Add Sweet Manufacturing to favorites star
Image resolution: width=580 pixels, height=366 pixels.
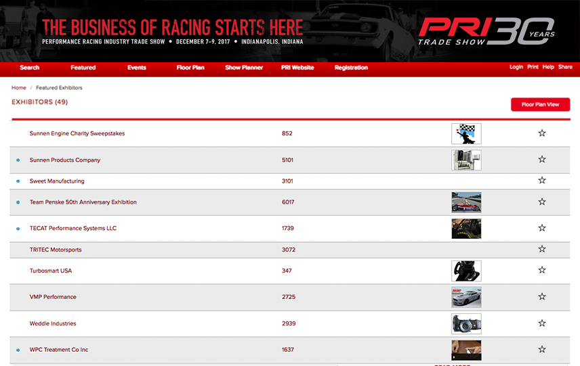point(542,180)
